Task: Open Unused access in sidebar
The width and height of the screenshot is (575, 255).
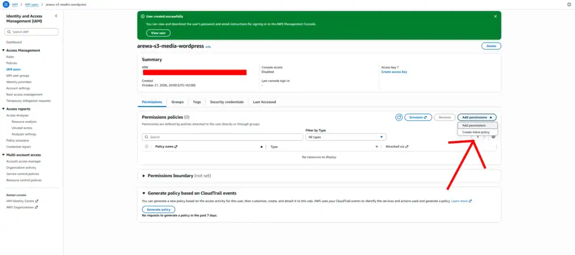Action: [22, 128]
